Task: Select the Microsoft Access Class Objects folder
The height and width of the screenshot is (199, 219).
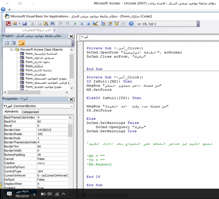Action: click(41, 49)
